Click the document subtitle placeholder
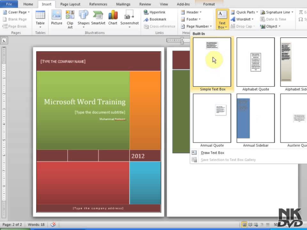This screenshot has height=230, width=307. coord(100,112)
